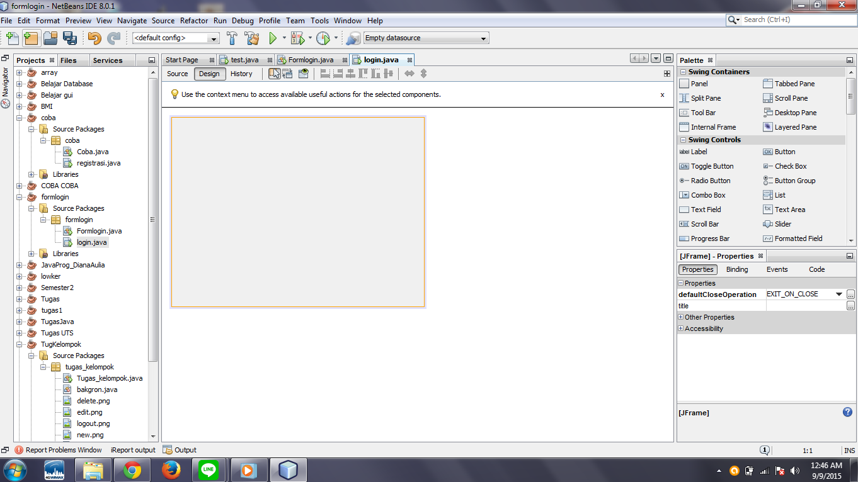Open the History view
The image size is (858, 482).
(x=243, y=74)
